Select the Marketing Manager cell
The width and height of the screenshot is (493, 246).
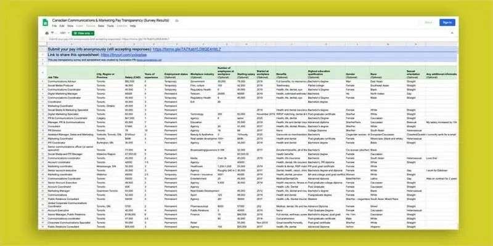71,191
